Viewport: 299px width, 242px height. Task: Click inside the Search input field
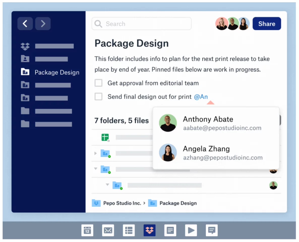141,24
